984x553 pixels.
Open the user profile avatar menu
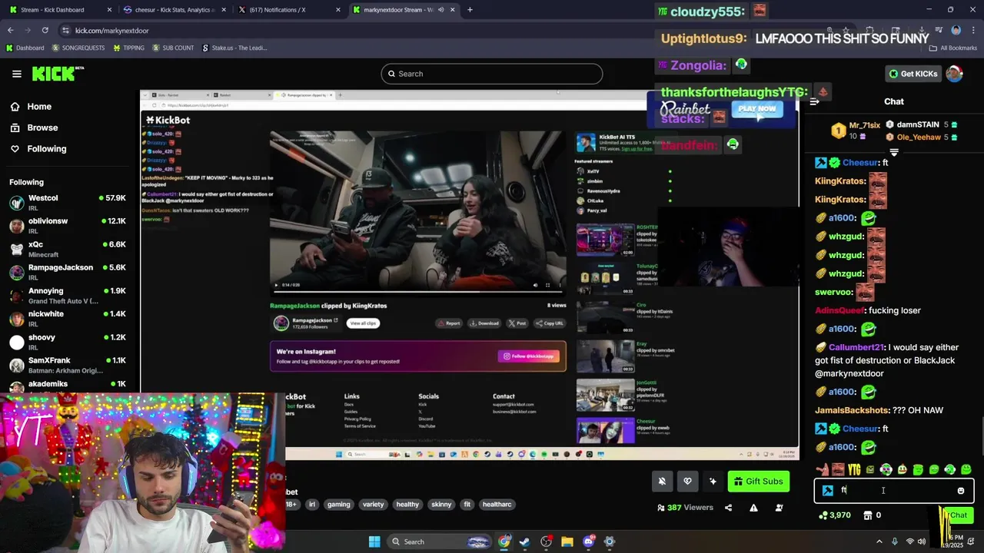pos(954,74)
